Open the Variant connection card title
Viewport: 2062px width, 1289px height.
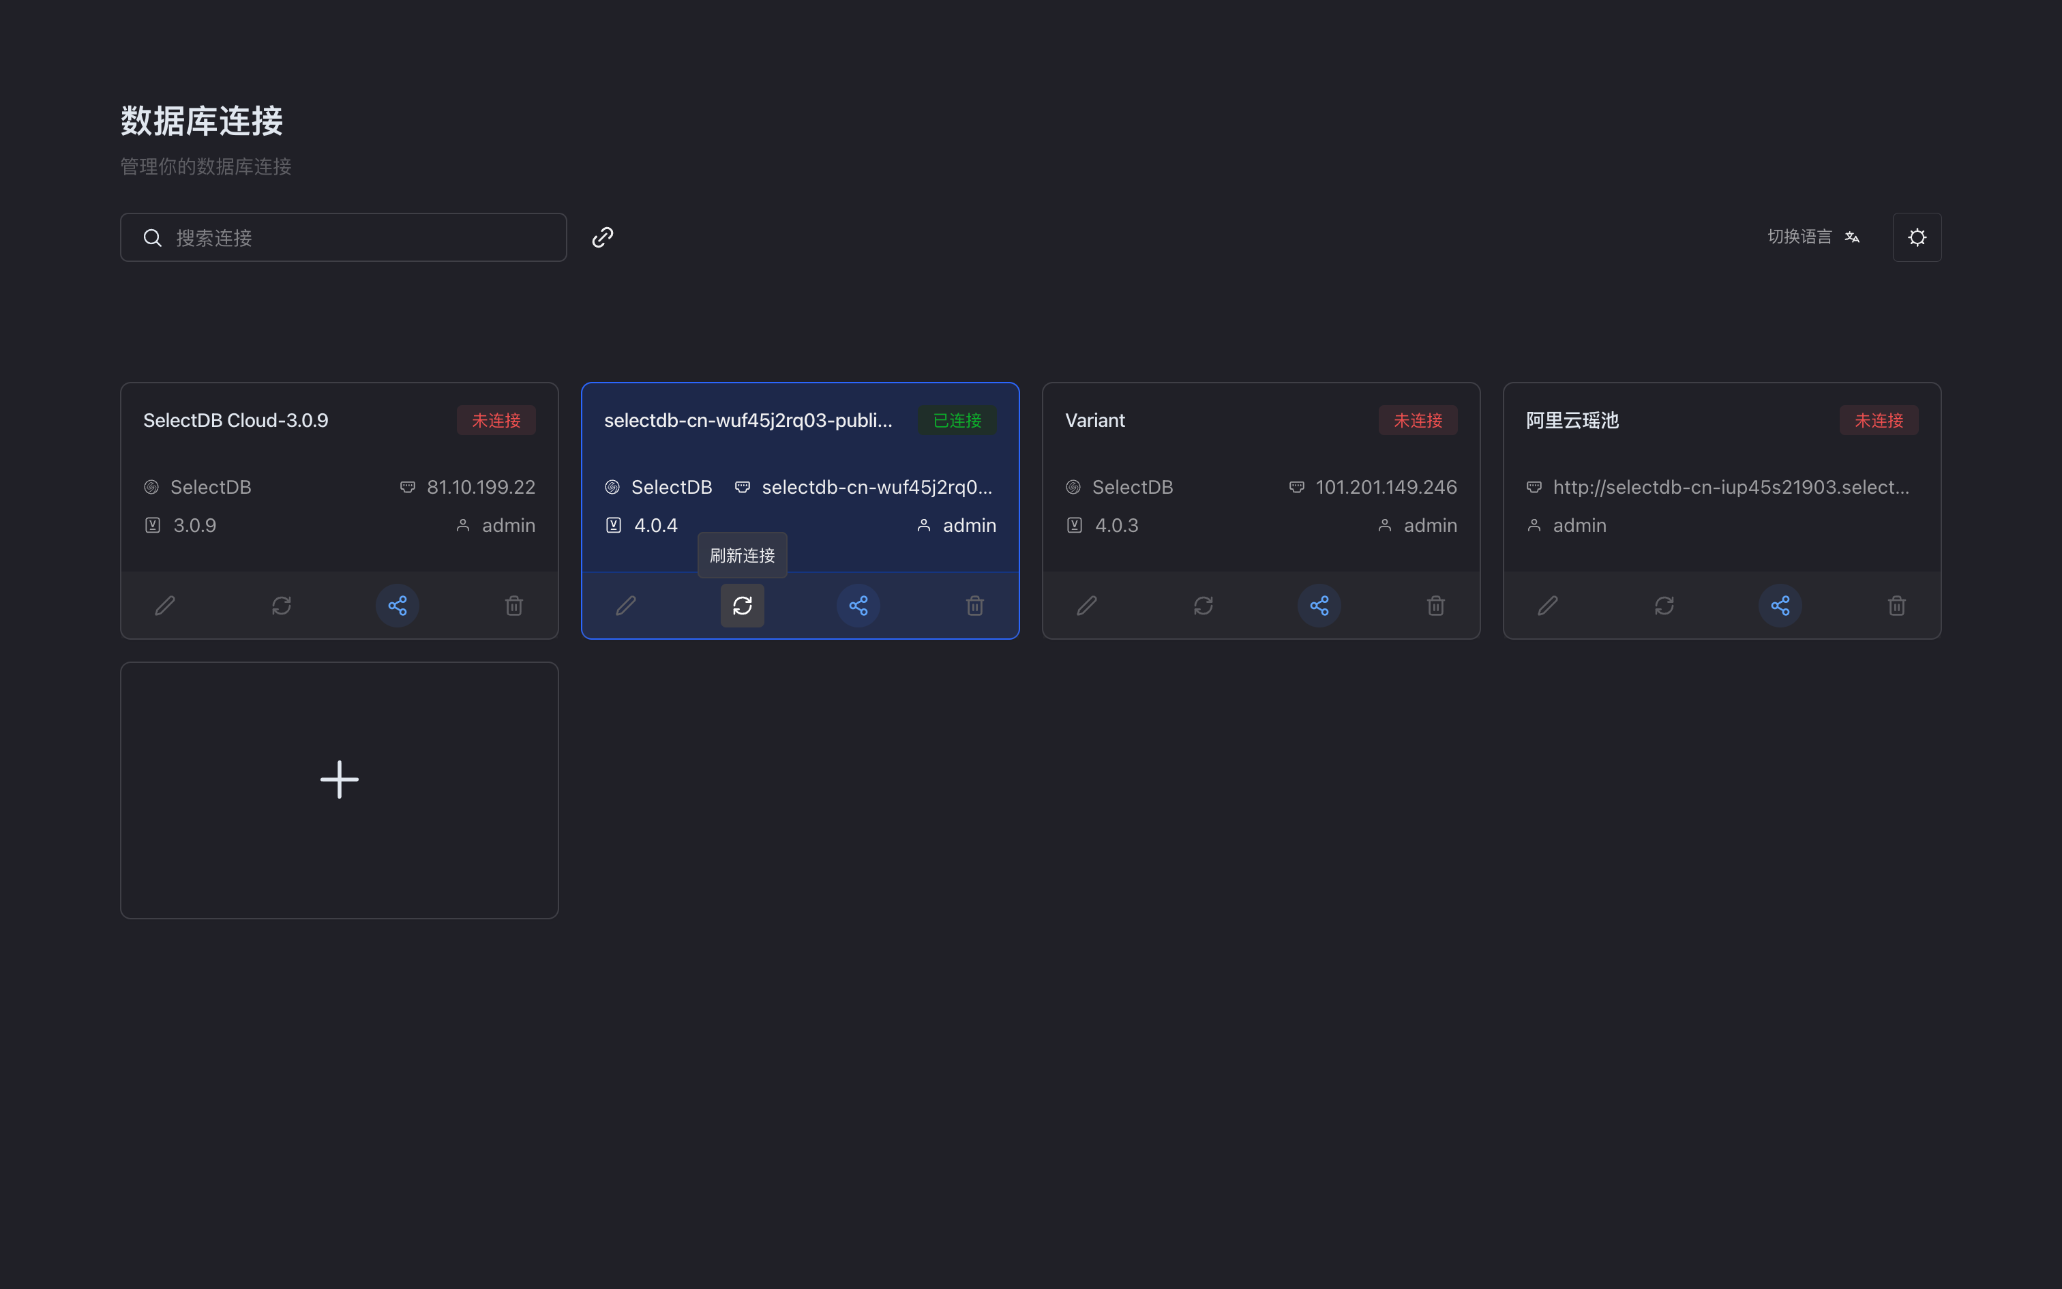pos(1095,420)
